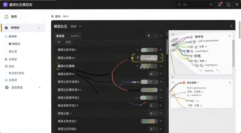Open notifications via the bell icon
The height and width of the screenshot is (133, 241).
tap(220, 5)
